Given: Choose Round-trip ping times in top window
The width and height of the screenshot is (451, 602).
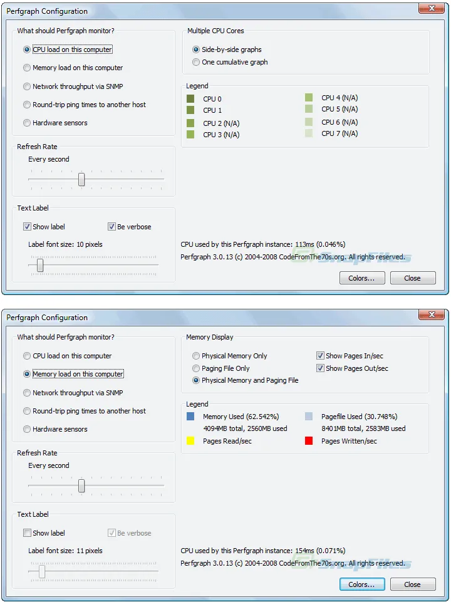Looking at the screenshot, I should (26, 105).
